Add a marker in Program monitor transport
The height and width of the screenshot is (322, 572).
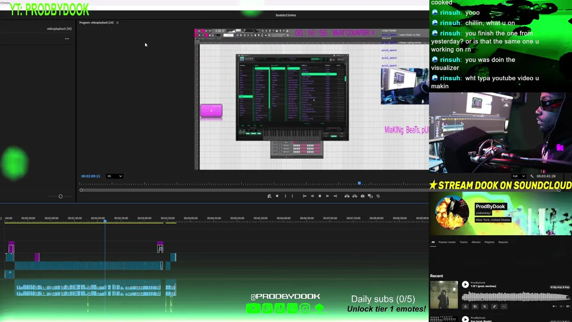pos(277,196)
